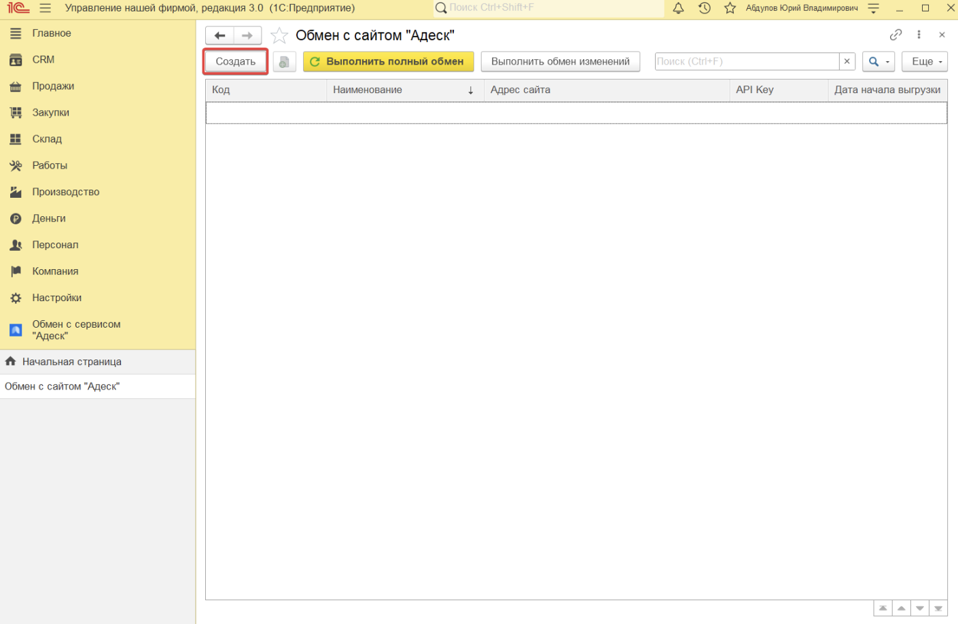Go back with the left arrow button
Image resolution: width=958 pixels, height=624 pixels.
point(219,35)
